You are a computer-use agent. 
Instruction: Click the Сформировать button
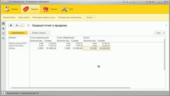pyautogui.click(x=18, y=33)
